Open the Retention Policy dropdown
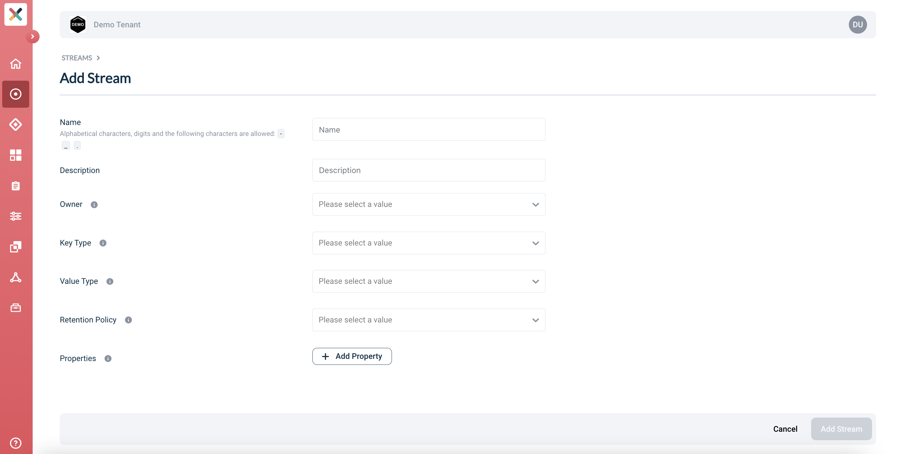This screenshot has width=900, height=454. [429, 320]
